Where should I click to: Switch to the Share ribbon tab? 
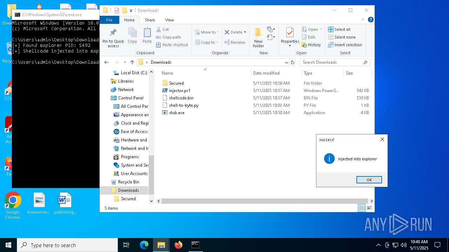tap(150, 20)
